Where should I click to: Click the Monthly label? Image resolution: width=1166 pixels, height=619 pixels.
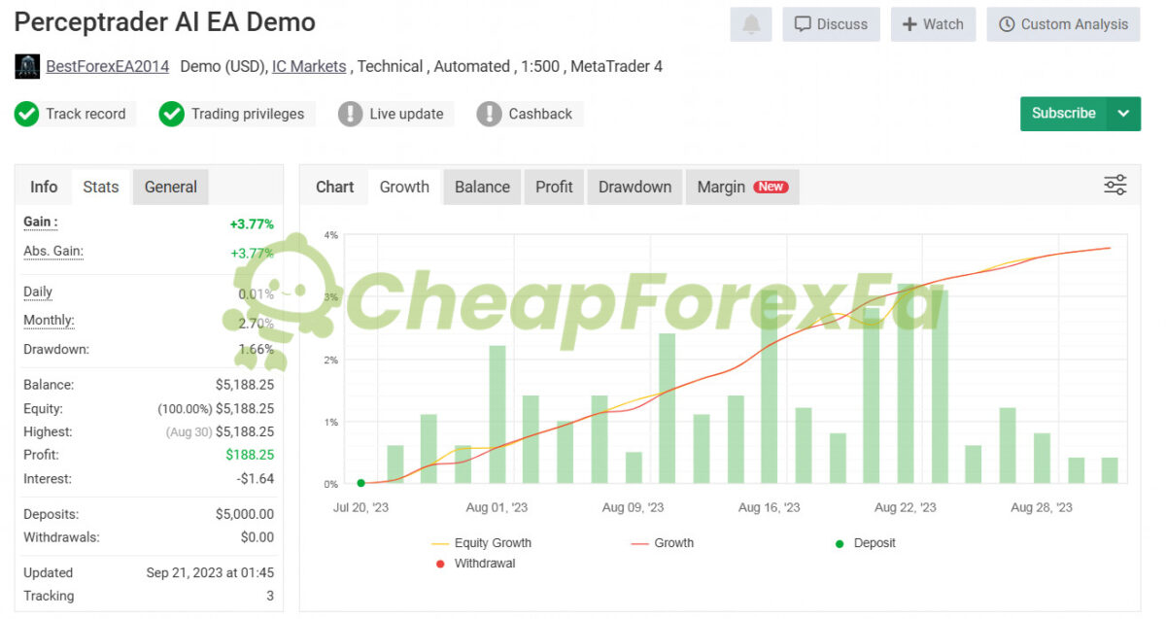click(x=49, y=320)
